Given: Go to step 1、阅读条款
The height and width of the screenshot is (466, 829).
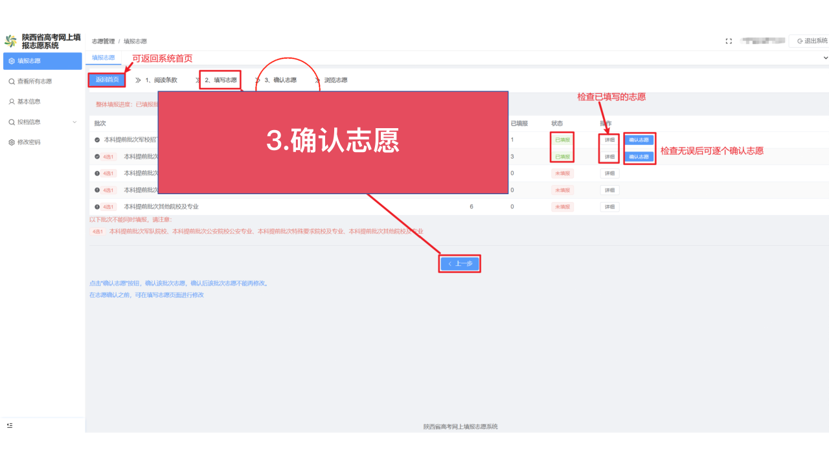Looking at the screenshot, I should [x=161, y=80].
